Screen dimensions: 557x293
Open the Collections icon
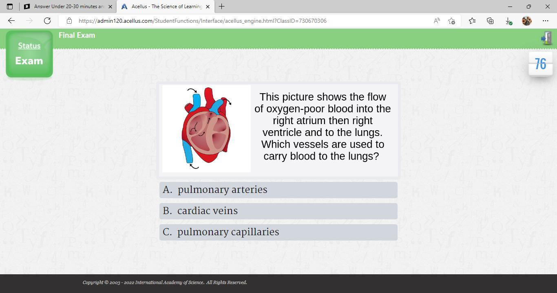coord(491,21)
